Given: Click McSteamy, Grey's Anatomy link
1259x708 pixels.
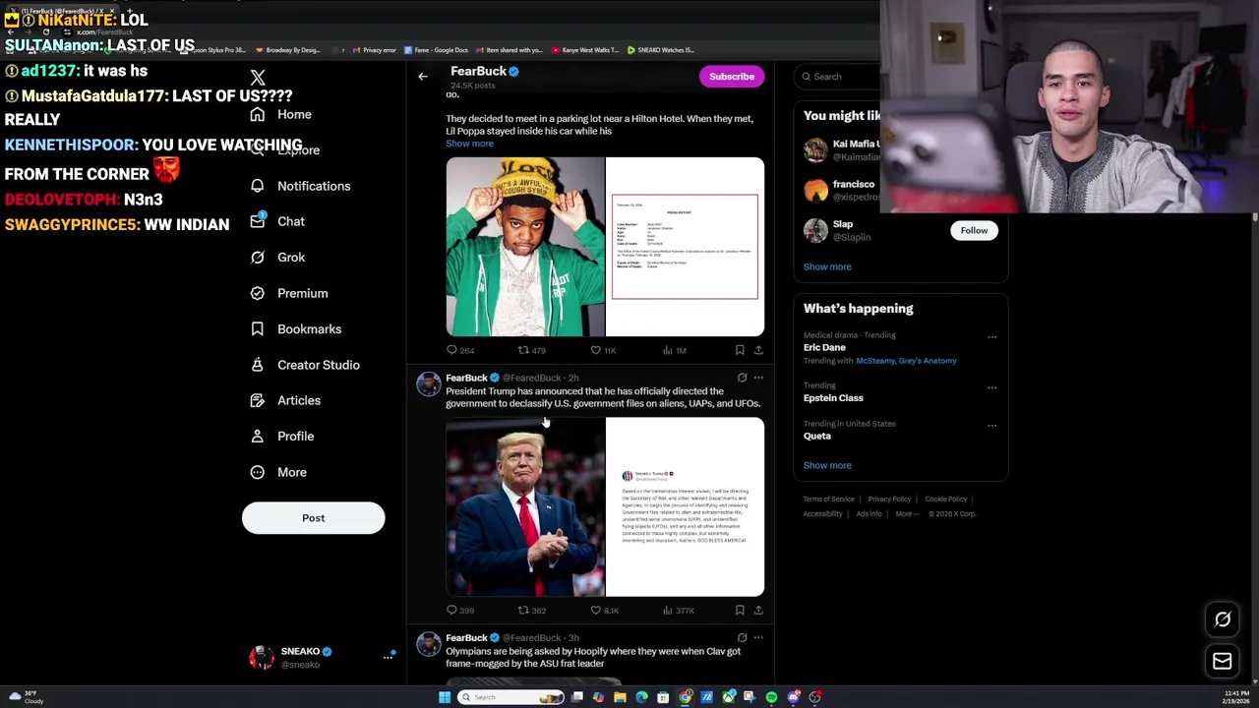Looking at the screenshot, I should [x=906, y=361].
